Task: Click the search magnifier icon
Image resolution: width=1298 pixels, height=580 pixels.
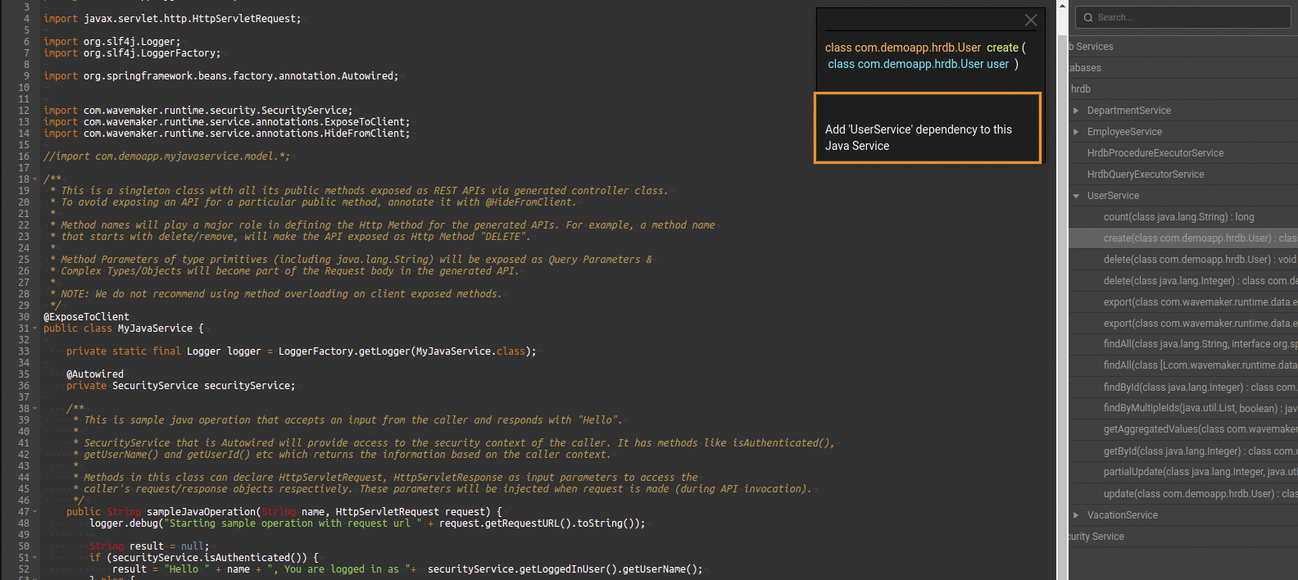Action: (1088, 17)
